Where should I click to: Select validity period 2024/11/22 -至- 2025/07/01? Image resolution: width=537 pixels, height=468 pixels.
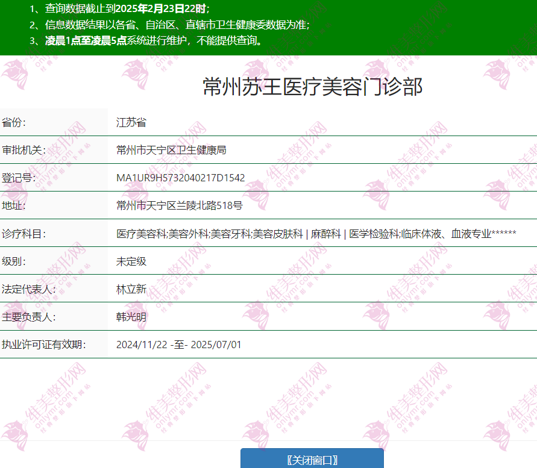click(x=179, y=345)
